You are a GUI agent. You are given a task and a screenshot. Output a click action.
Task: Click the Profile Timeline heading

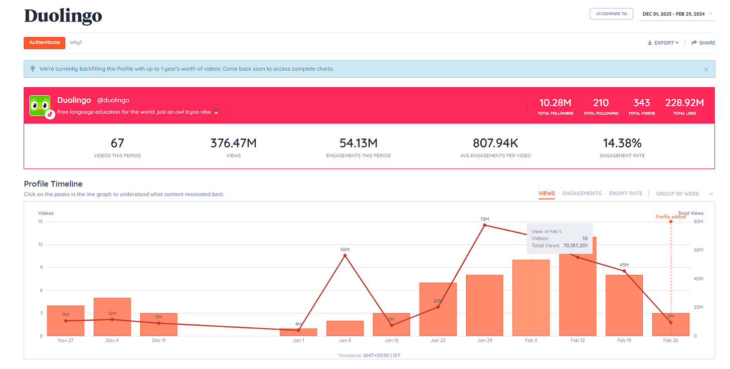click(x=53, y=184)
